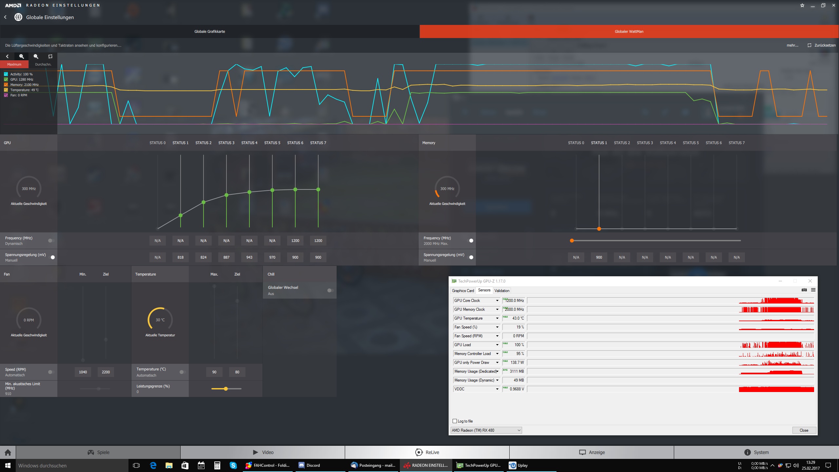Click the Leistungsgrenze power limit slider handle
The image size is (839, 472).
click(x=226, y=389)
